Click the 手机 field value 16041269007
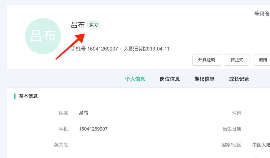Screen dimensions: 270x158 pyautogui.click(x=93, y=129)
